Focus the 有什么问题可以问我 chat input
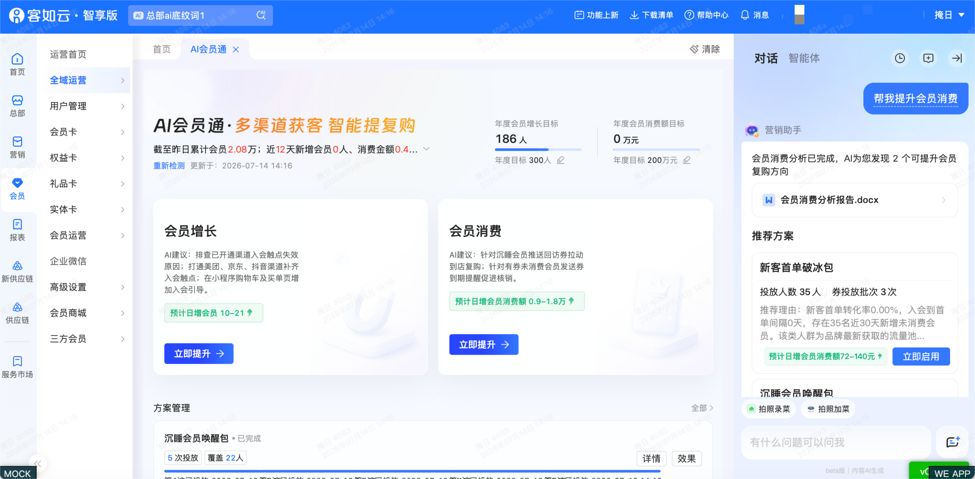This screenshot has height=479, width=975. coord(836,442)
